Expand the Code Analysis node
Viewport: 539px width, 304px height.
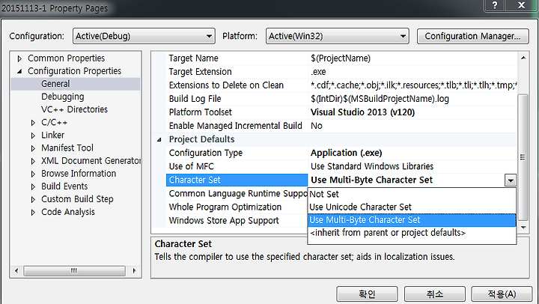tap(33, 212)
